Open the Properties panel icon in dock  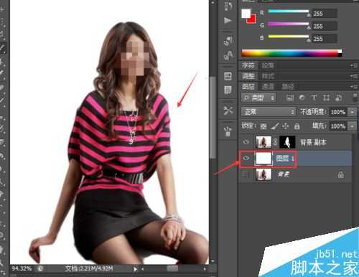(228, 76)
